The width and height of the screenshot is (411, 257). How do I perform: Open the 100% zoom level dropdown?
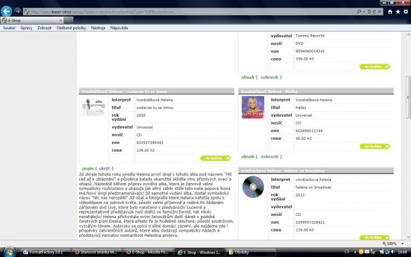(403, 243)
